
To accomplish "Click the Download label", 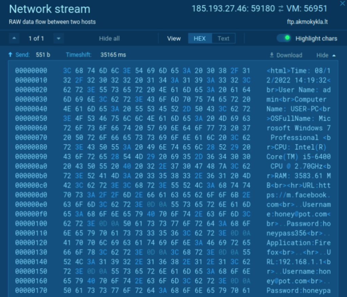I will coord(289,55).
